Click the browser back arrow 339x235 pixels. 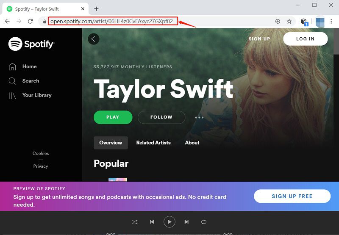coord(7,21)
